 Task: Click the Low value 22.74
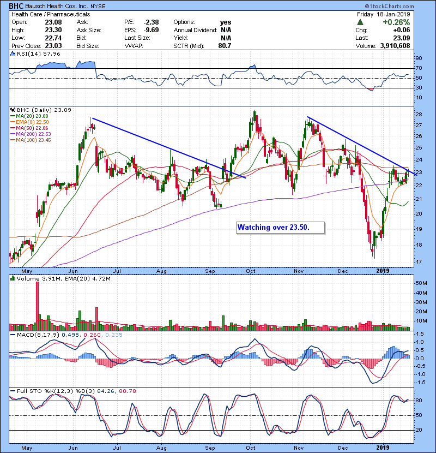(53, 38)
